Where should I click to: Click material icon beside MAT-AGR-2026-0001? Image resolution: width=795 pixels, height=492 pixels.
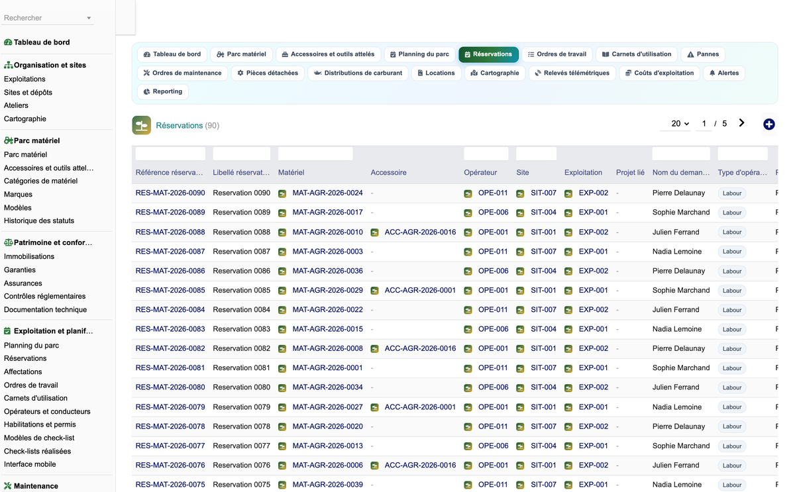click(x=282, y=368)
